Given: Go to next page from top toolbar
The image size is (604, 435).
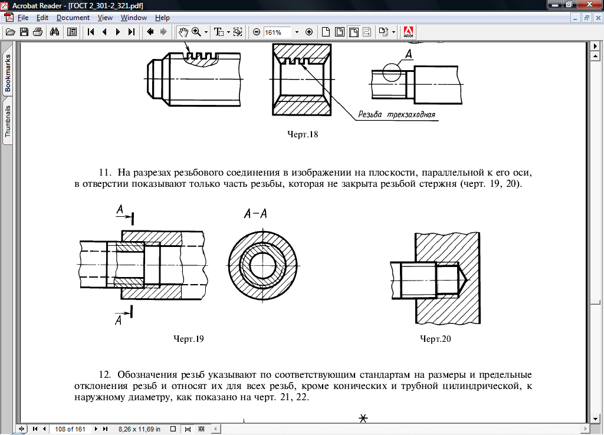Looking at the screenshot, I should pyautogui.click(x=118, y=32).
